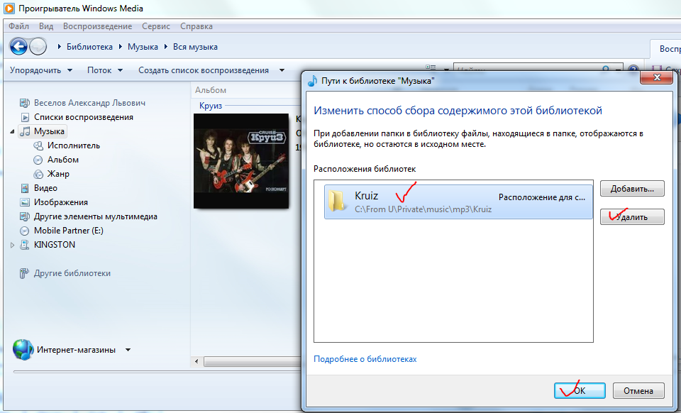Click the Библиотека breadcrumb

[89, 47]
